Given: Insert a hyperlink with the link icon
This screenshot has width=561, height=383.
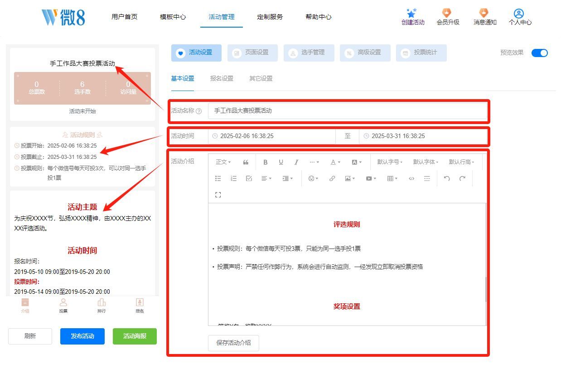Looking at the screenshot, I should click(332, 179).
